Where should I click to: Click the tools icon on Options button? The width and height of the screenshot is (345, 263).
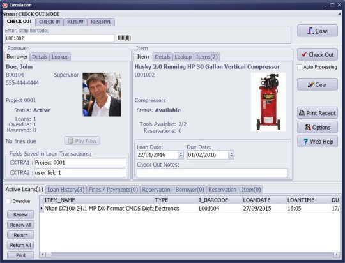307,127
